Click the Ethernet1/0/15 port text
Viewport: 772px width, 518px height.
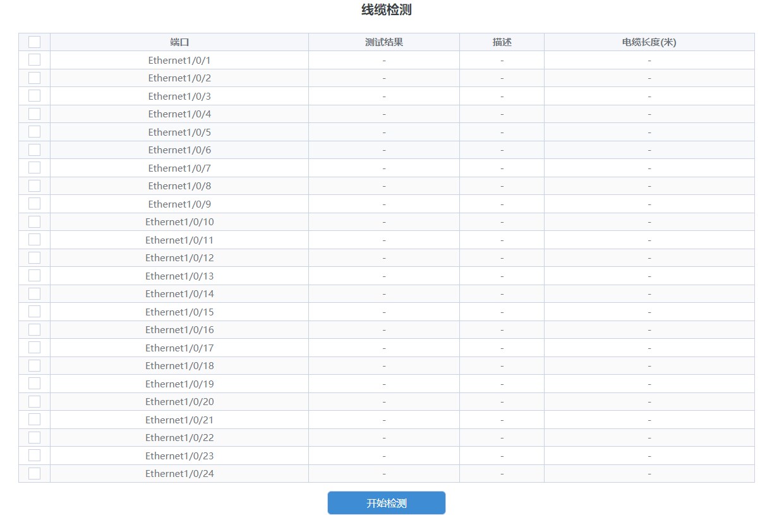(179, 312)
